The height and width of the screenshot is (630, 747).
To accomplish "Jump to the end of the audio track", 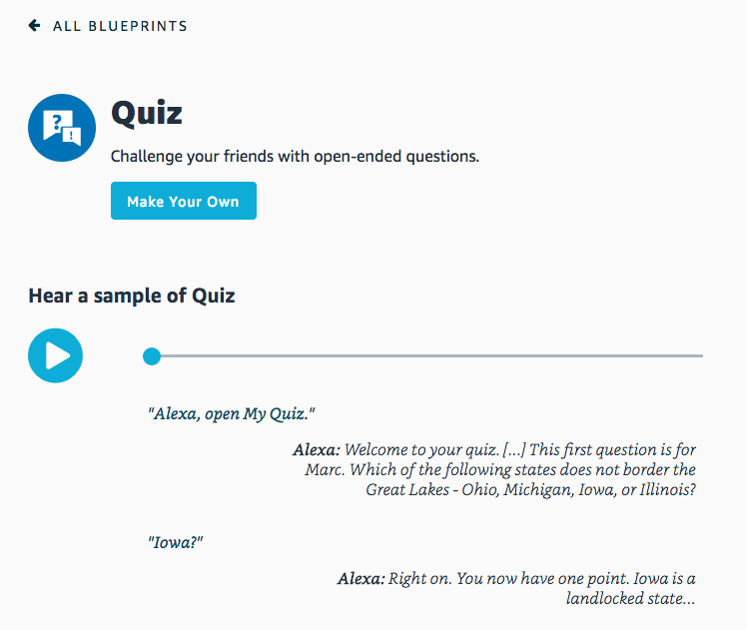I will [x=700, y=355].
